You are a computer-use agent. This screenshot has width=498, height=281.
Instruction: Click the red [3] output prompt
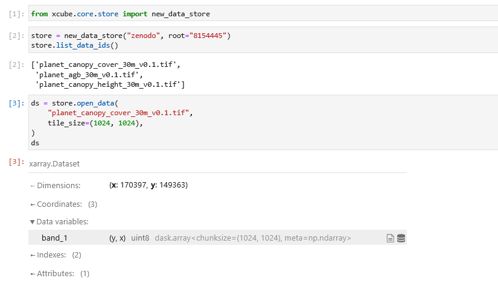pos(16,163)
